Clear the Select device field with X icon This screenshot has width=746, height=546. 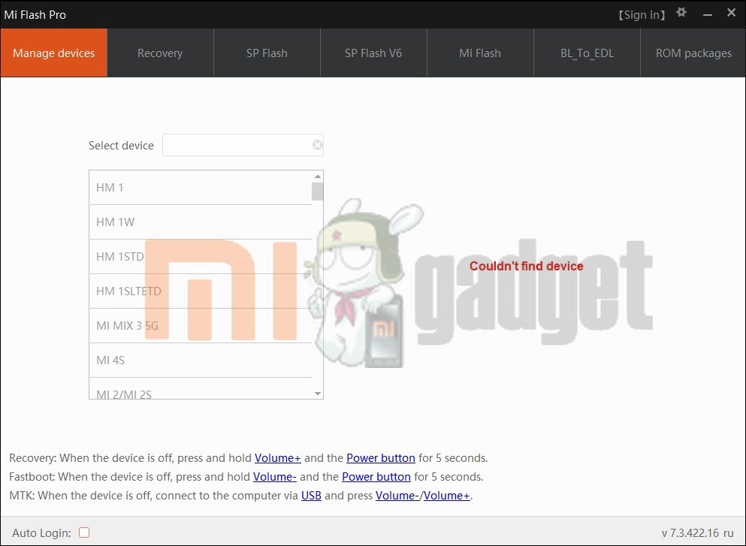pyautogui.click(x=317, y=145)
